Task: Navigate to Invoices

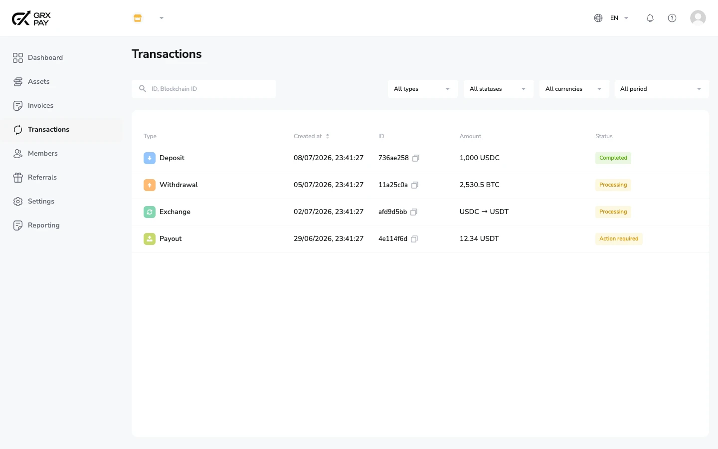Action: 61,106
